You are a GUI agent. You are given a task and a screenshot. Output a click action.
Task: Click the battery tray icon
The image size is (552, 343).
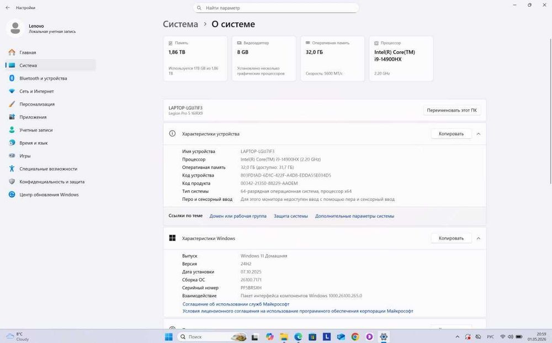pyautogui.click(x=518, y=337)
